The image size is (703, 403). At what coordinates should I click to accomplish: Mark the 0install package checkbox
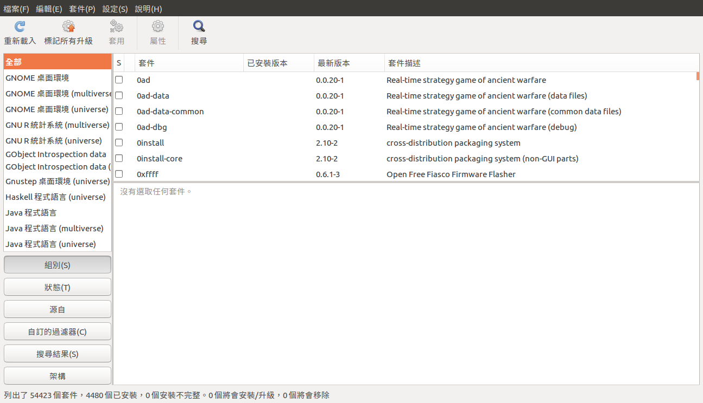click(x=119, y=143)
